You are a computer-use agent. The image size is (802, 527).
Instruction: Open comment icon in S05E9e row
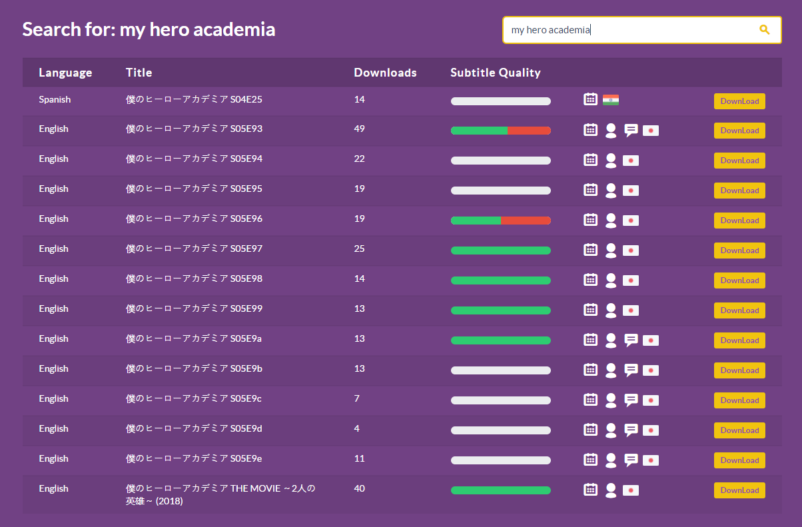tap(631, 460)
